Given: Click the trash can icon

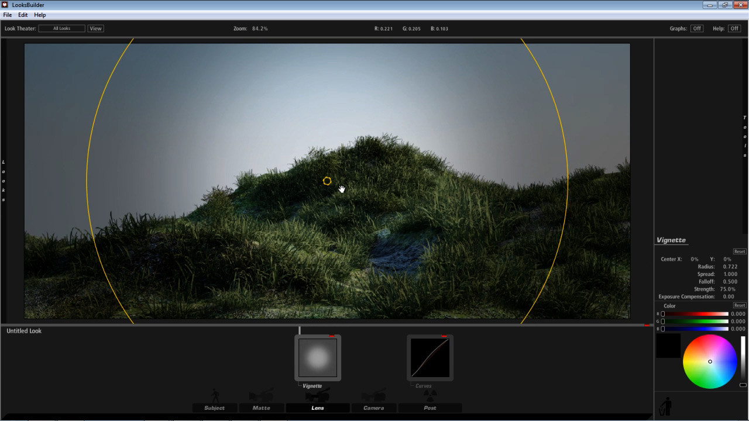Looking at the screenshot, I should (x=665, y=406).
